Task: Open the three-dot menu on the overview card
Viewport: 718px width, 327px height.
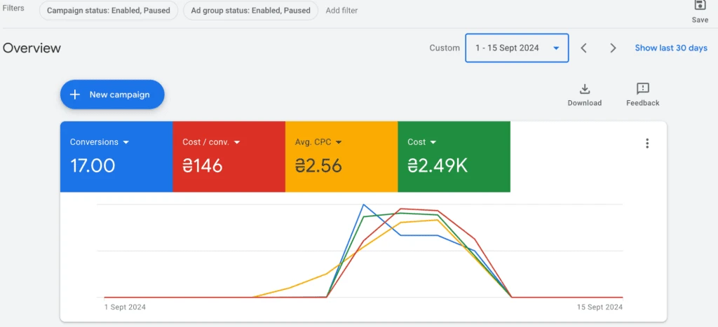Action: tap(647, 144)
